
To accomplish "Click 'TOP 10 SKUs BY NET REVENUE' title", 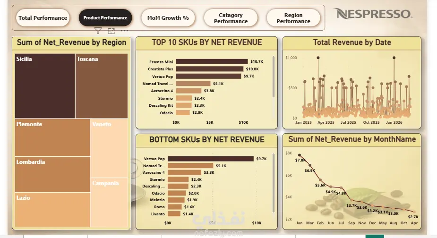I will 207,42.
